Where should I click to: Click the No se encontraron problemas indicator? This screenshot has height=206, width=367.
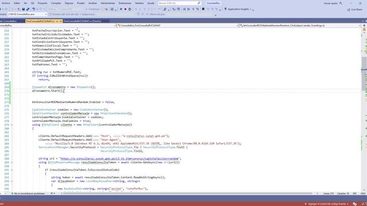[28, 193]
